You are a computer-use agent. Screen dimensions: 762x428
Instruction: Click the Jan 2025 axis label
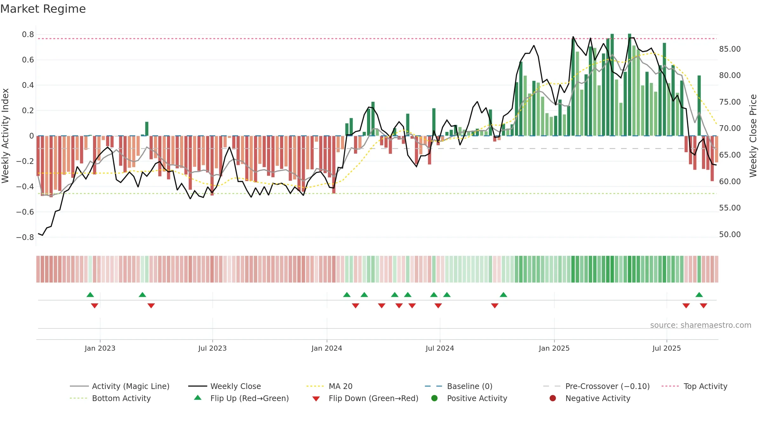coord(554,348)
